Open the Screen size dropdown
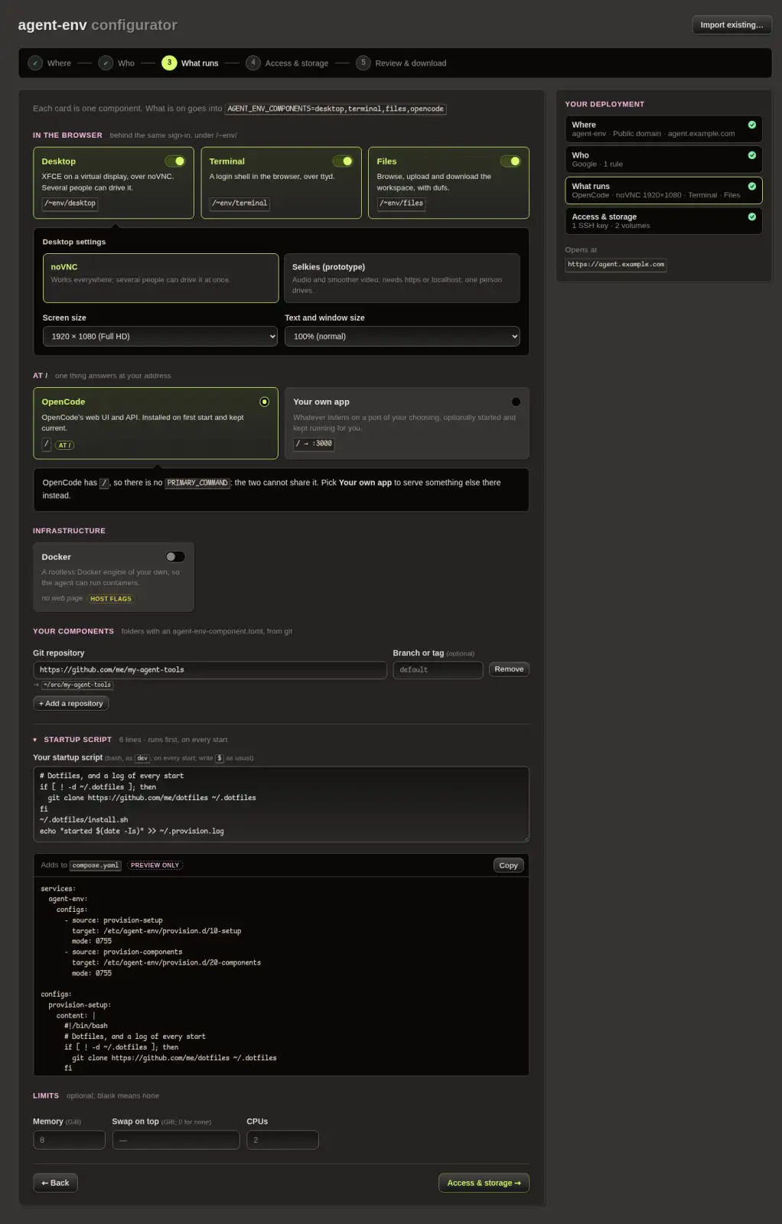Image resolution: width=782 pixels, height=1224 pixels. click(x=160, y=337)
